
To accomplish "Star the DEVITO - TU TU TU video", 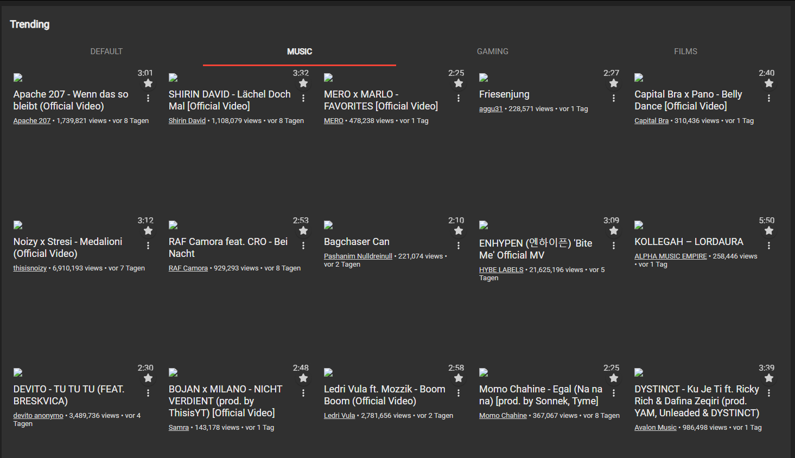I will click(x=148, y=377).
